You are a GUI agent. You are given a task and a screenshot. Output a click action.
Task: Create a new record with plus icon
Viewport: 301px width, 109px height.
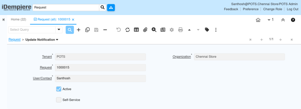[x=78, y=30]
